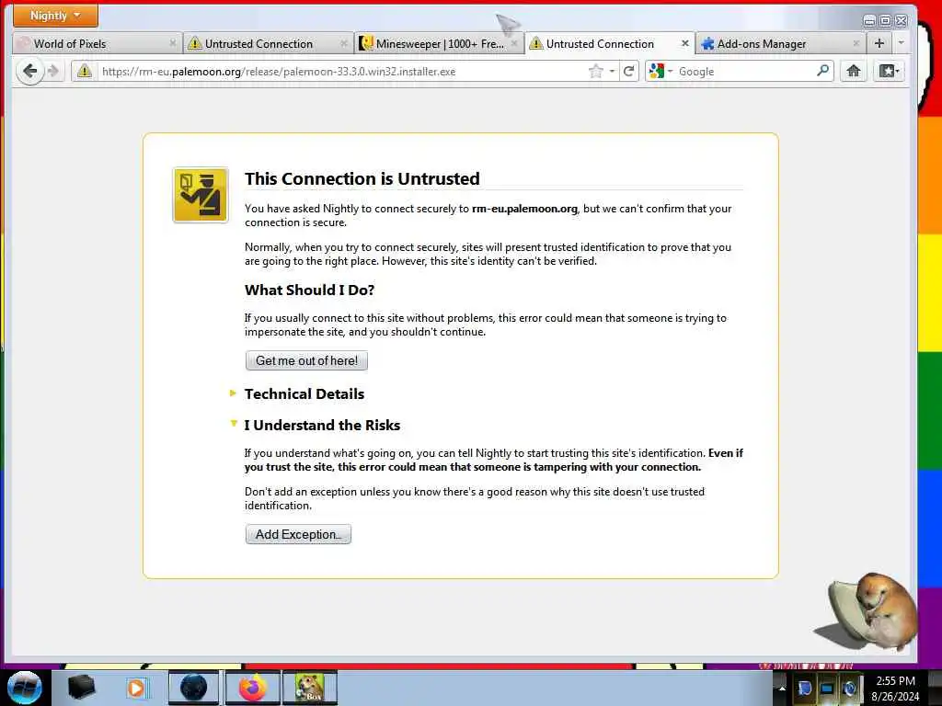
Task: Minimize the Nightly browser window
Action: click(868, 20)
